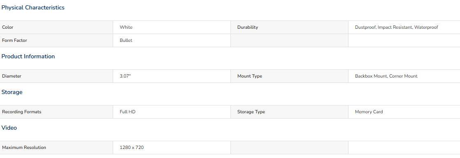This screenshot has height=158, width=460.
Task: Select the Maximum Resolution label
Action: (24, 147)
